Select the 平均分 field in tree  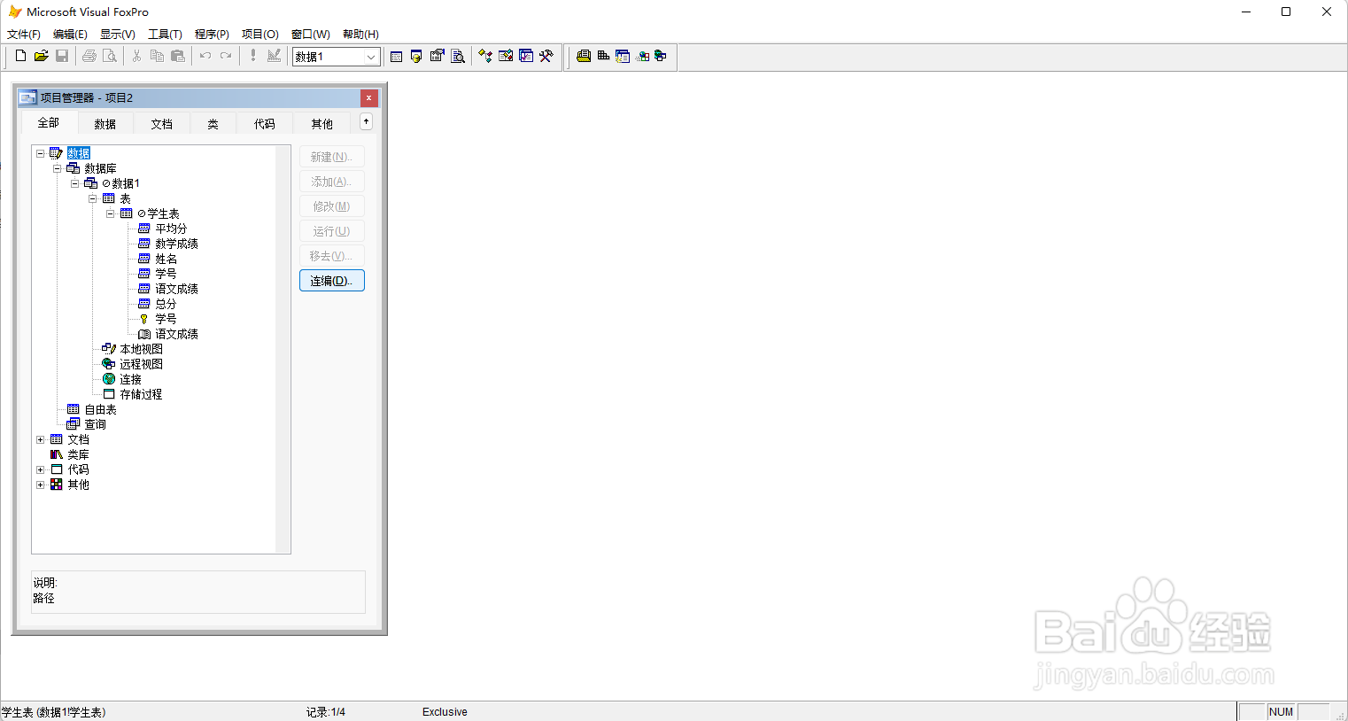(x=171, y=229)
